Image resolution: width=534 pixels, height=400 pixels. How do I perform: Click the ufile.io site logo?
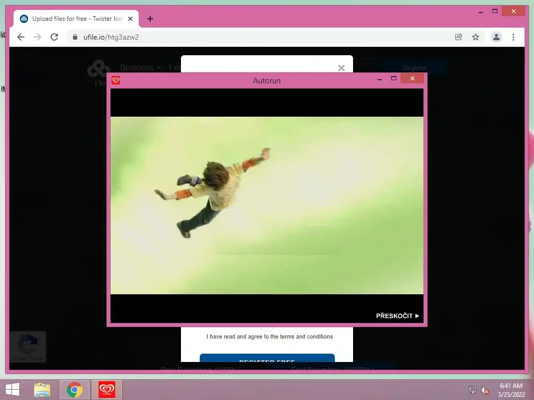[99, 69]
